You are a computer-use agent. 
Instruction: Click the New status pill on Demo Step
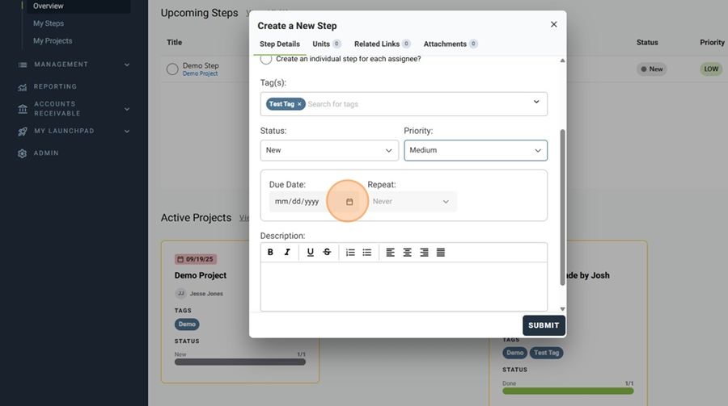(651, 69)
